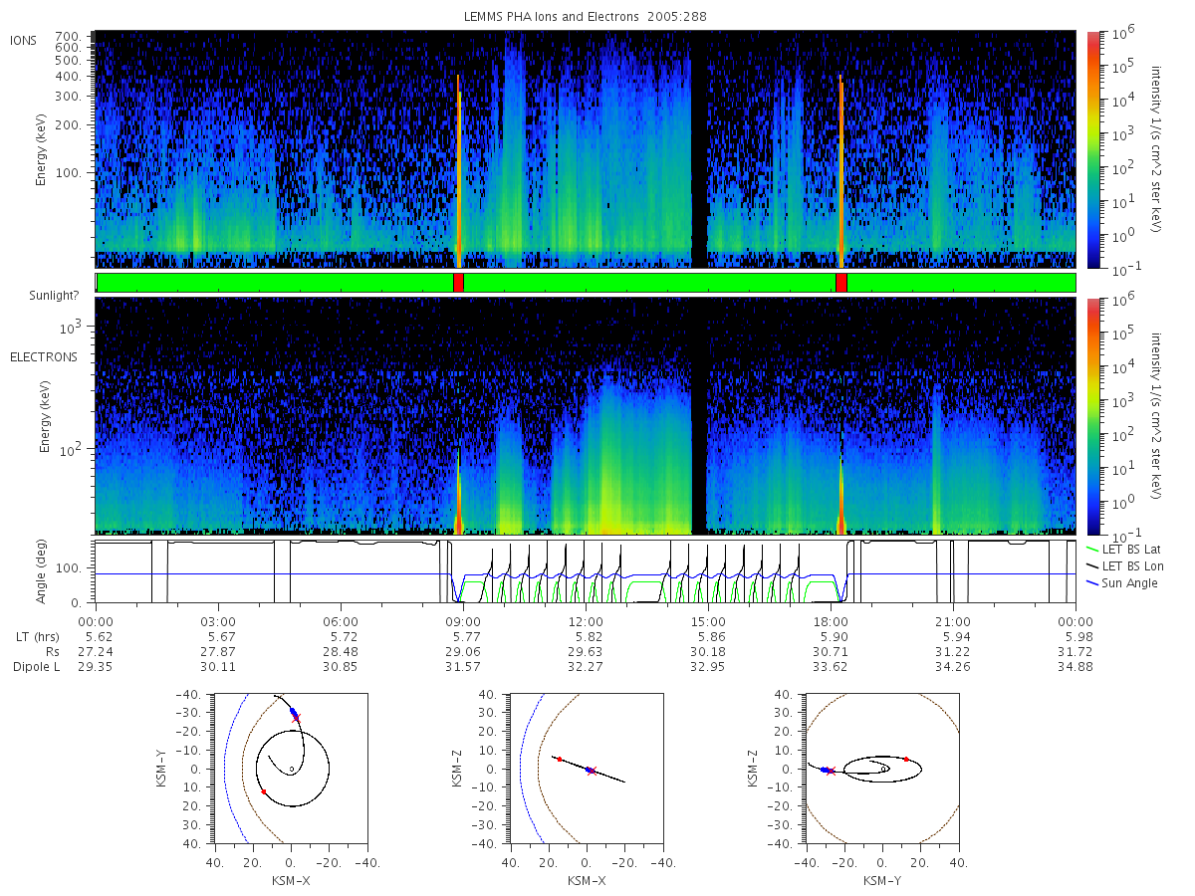This screenshot has height=896, width=1195.
Task: Click the Angle (deg) axis label
Action: point(46,572)
